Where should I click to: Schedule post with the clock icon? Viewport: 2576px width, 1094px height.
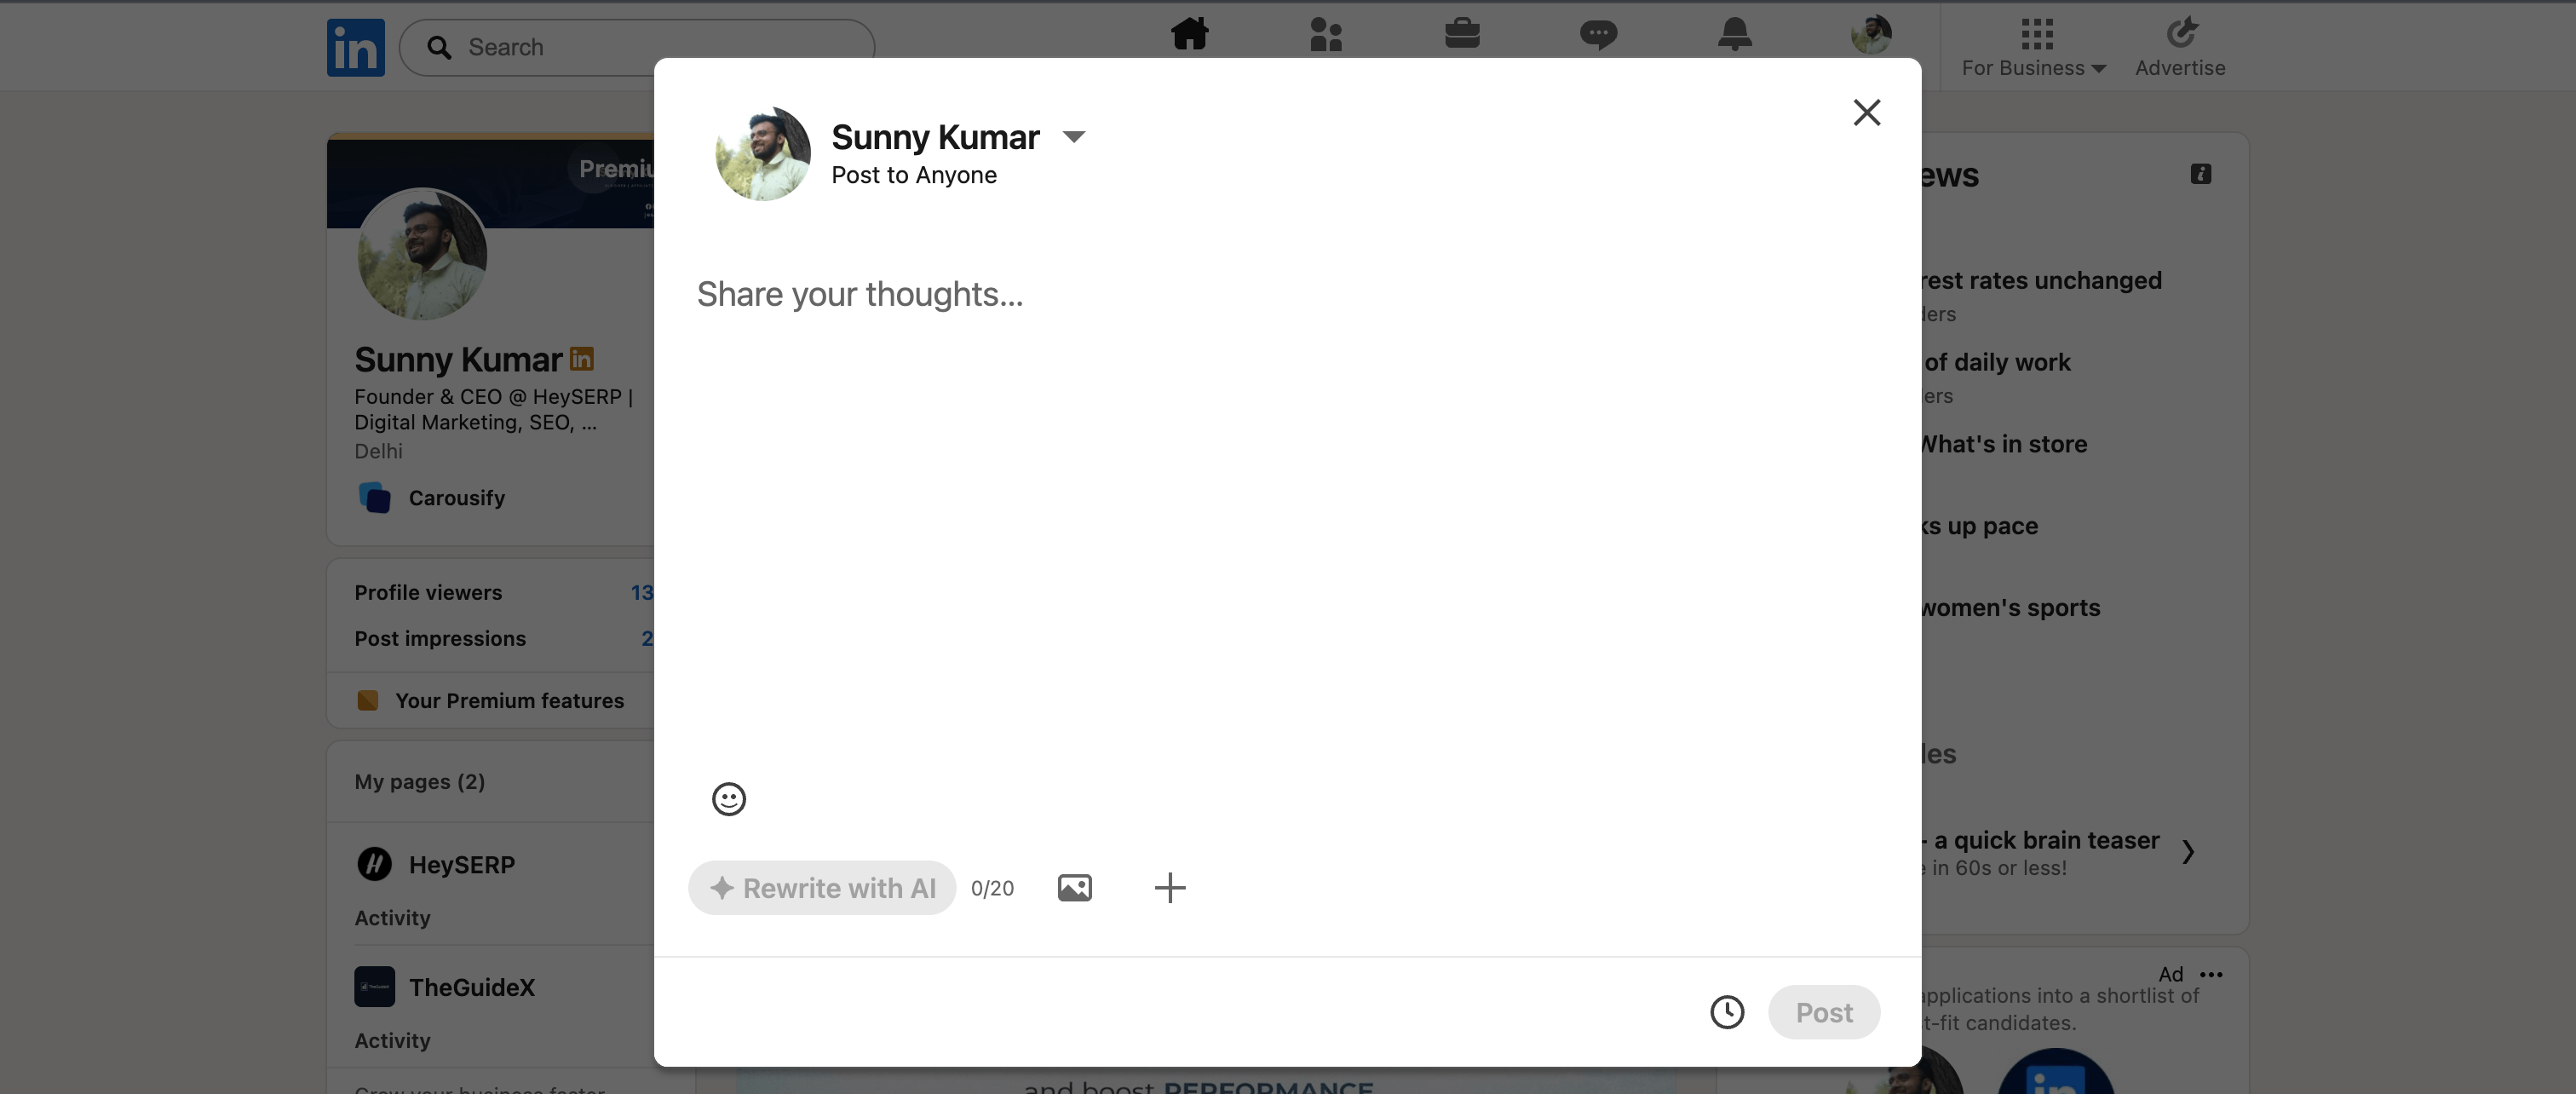[1726, 1011]
